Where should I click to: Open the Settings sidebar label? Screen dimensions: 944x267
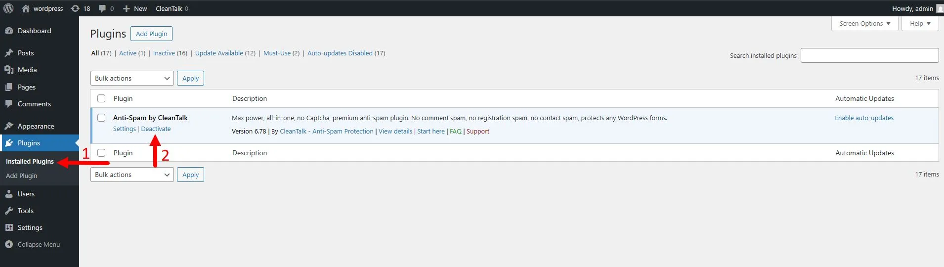click(30, 227)
